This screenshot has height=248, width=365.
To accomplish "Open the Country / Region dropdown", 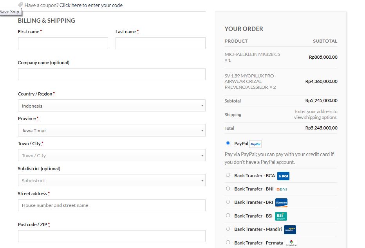I will pos(112,106).
